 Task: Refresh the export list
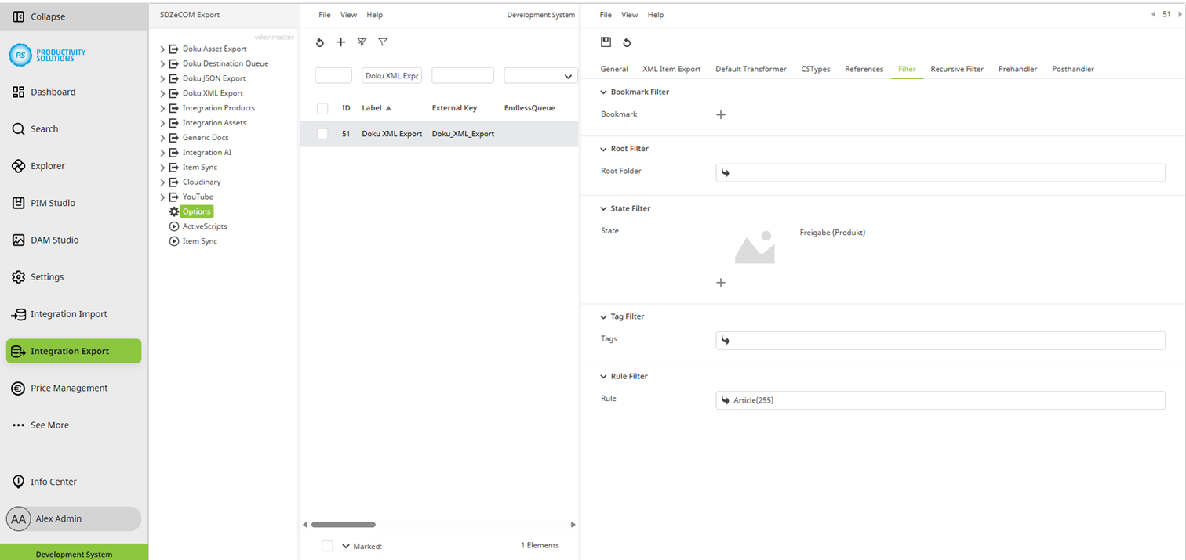[319, 42]
